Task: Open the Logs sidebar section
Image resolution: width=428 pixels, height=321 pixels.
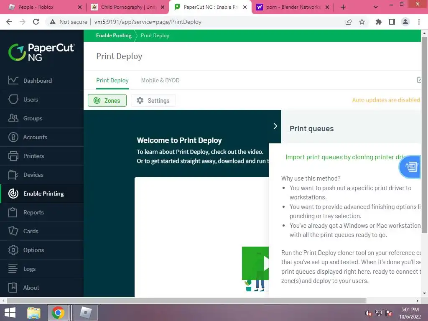Action: [x=42, y=269]
